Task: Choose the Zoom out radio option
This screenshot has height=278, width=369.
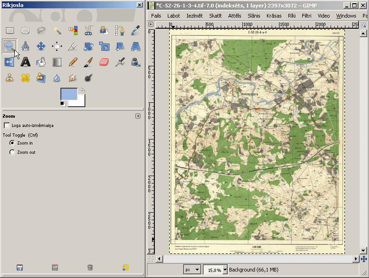Action: pos(12,152)
